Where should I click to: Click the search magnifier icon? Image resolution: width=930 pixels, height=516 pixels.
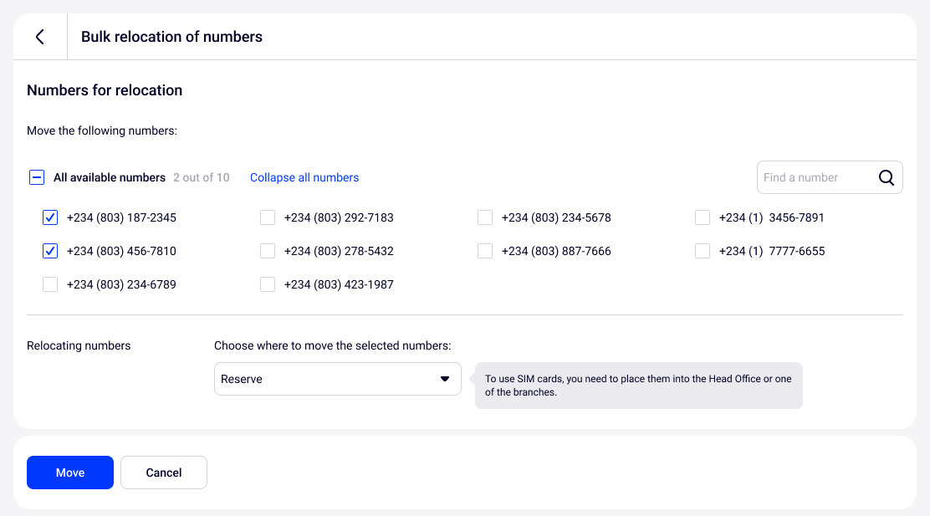887,177
